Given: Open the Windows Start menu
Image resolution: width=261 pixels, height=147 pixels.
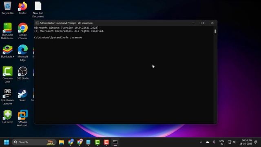Looking at the screenshot, I should coord(7,142).
